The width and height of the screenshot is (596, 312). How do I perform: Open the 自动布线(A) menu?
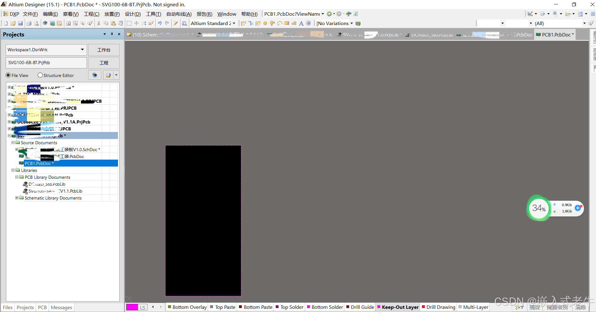click(x=179, y=14)
